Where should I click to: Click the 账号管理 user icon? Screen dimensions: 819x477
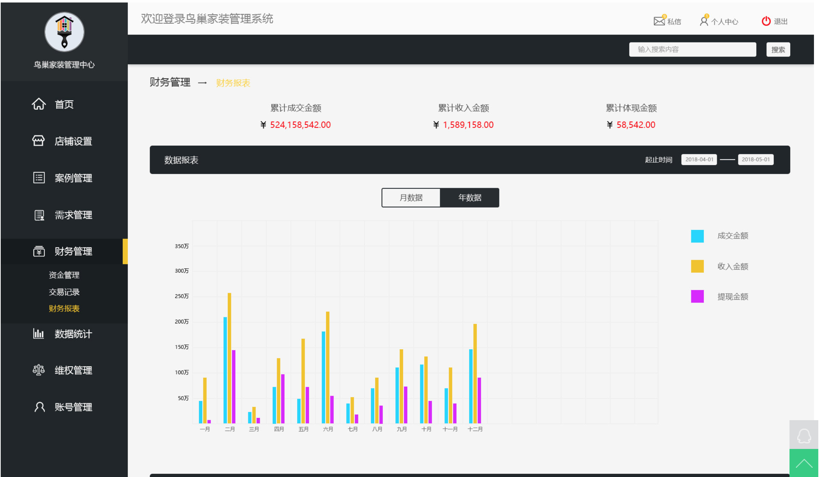pyautogui.click(x=40, y=407)
